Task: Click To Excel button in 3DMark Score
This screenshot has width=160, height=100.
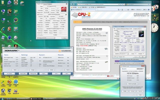Action: (132, 91)
